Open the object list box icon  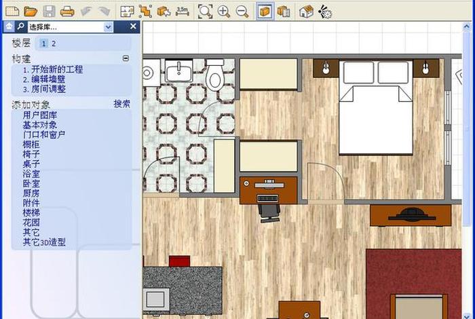click(284, 12)
